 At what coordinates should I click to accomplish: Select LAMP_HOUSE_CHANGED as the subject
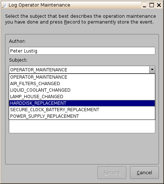point(82,97)
